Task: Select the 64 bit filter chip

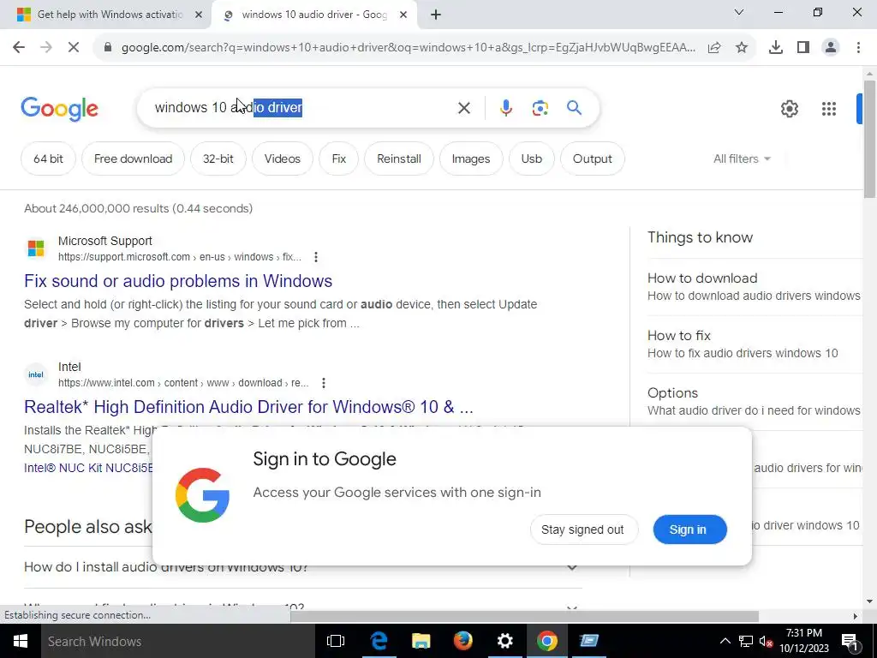Action: (48, 159)
